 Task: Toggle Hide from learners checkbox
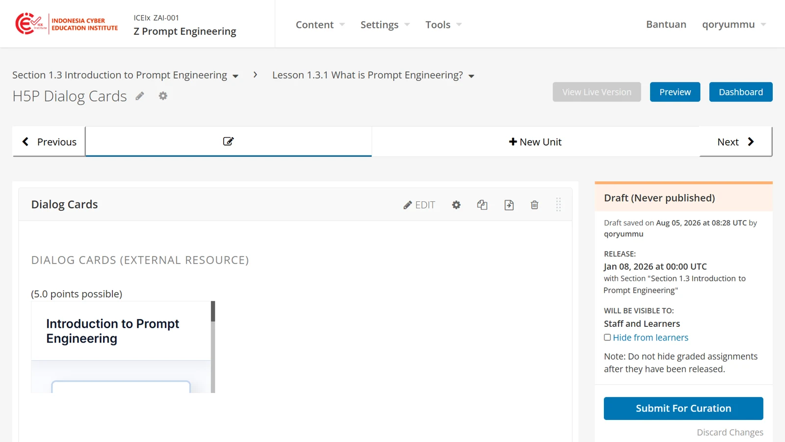[x=607, y=337]
